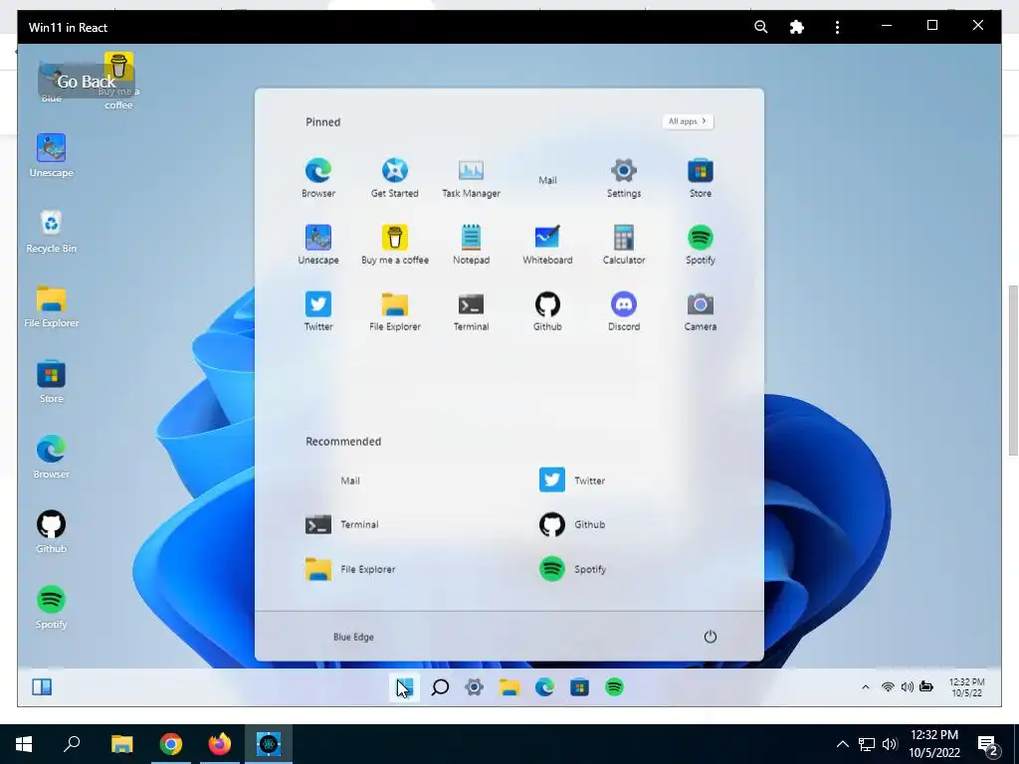Launch the Whiteboard app
This screenshot has width=1019, height=764.
[547, 245]
